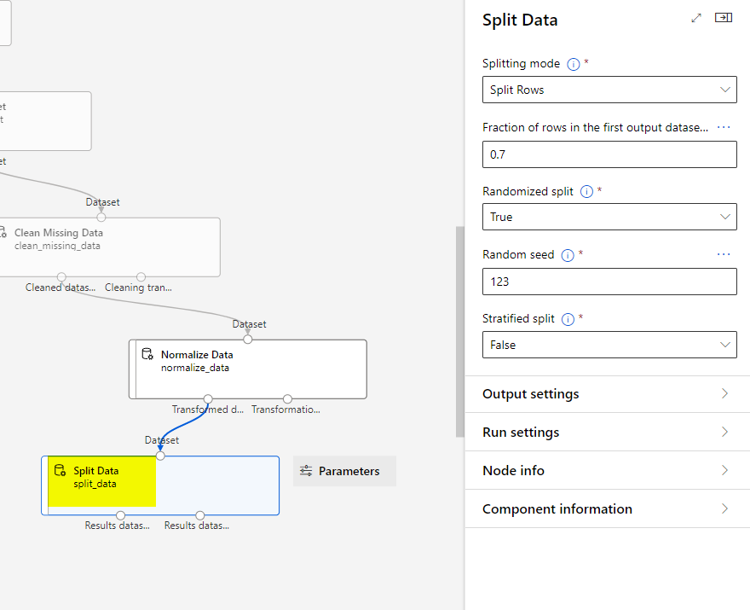Screen dimensions: 750x610
Task: Click the Parameters button on canvas
Action: tap(344, 471)
